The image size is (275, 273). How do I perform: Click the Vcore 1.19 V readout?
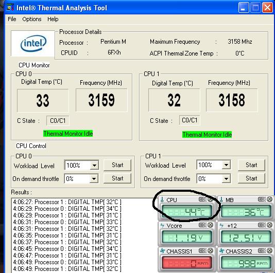pos(186,238)
